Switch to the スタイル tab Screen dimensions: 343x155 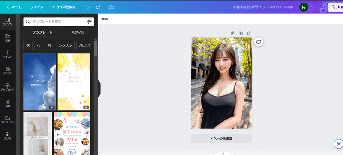pos(78,32)
